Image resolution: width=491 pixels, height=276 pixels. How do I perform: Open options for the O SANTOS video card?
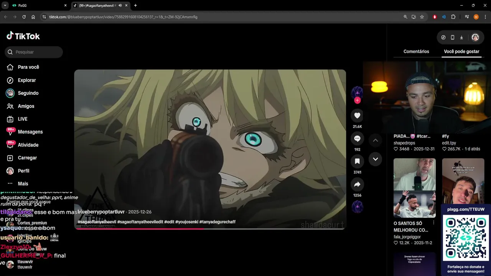(434, 223)
